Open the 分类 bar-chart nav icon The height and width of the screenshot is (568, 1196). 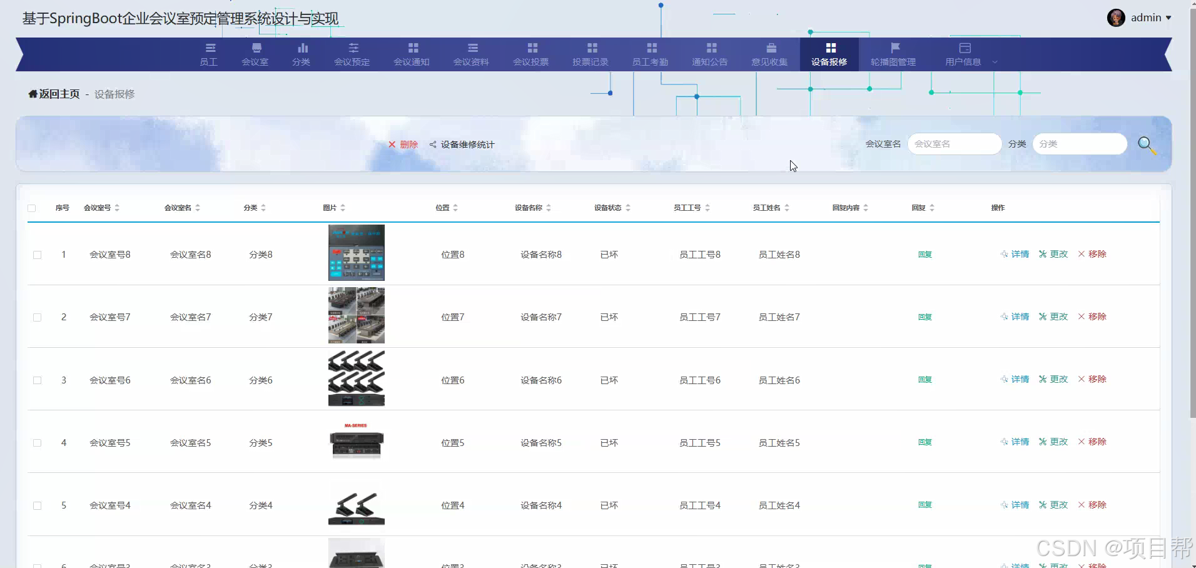(303, 48)
